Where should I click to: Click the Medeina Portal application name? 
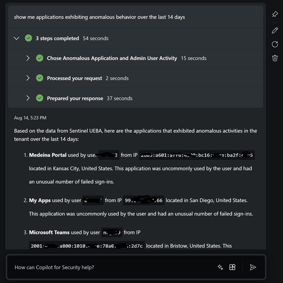point(48,155)
